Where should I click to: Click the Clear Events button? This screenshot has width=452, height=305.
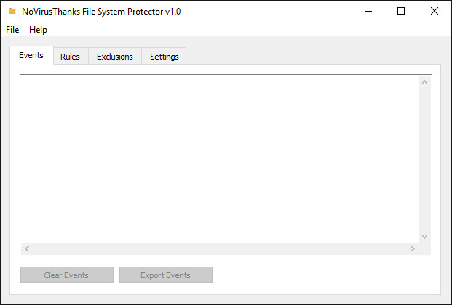click(66, 274)
